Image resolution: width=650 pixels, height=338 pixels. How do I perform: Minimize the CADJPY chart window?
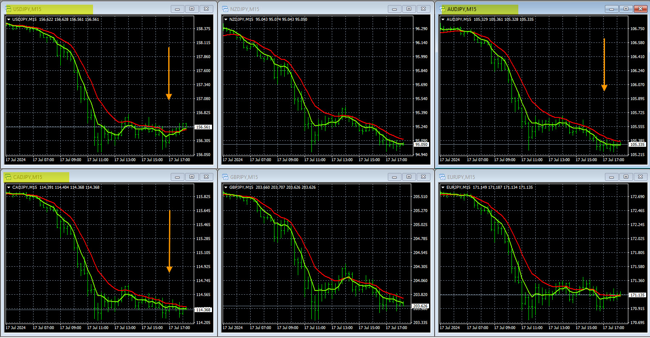click(177, 177)
